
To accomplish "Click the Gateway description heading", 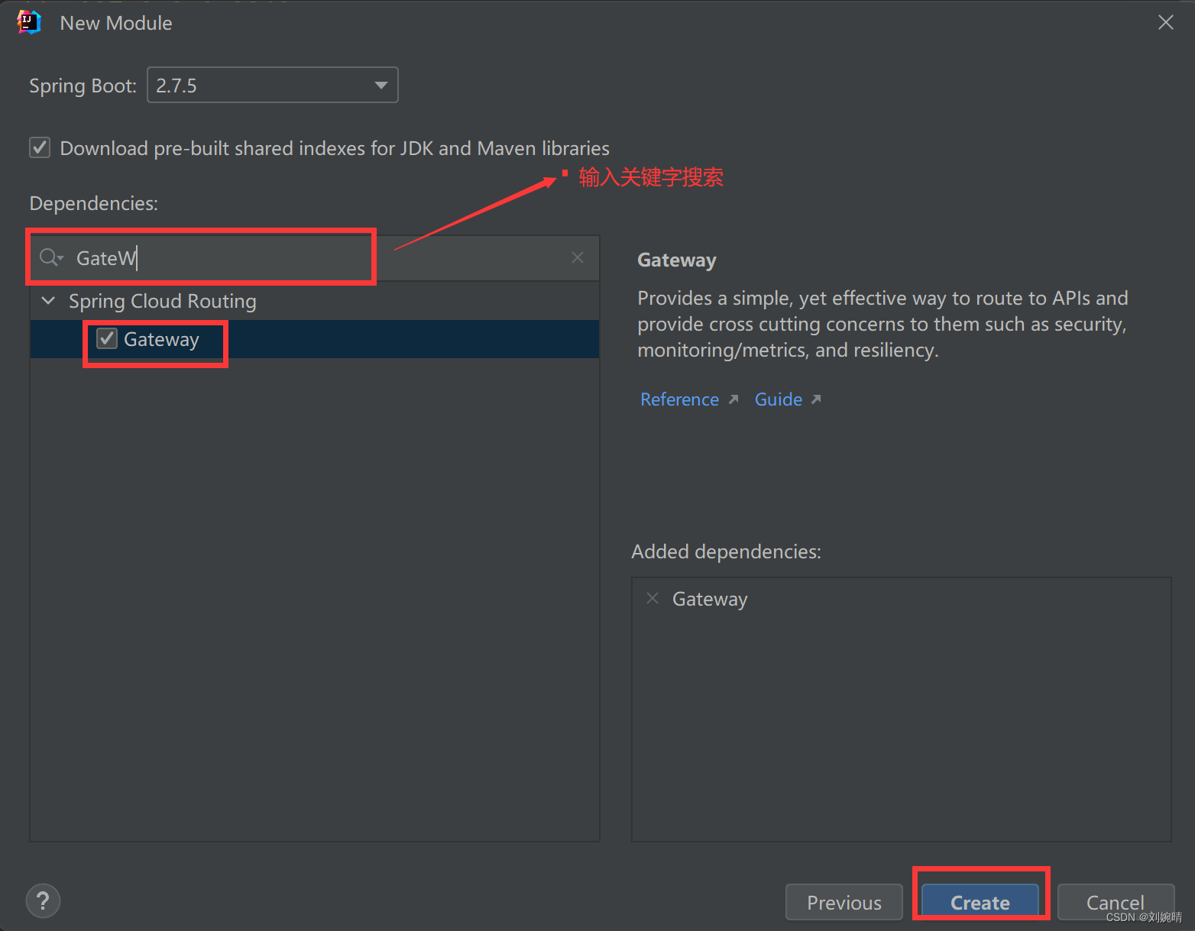I will click(x=677, y=260).
